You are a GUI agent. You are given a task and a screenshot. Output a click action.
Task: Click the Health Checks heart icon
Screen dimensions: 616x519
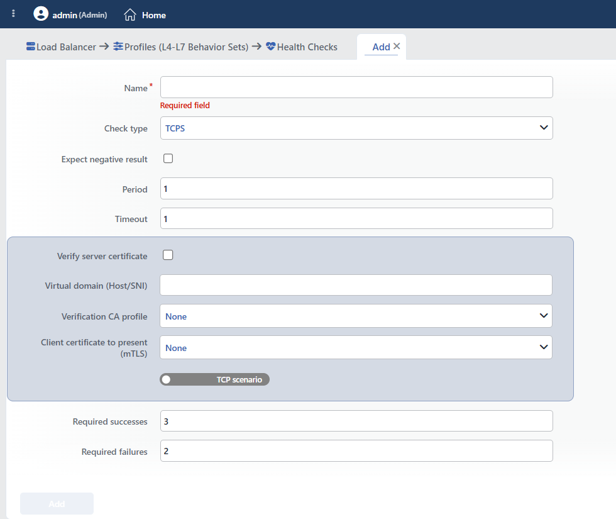click(271, 47)
